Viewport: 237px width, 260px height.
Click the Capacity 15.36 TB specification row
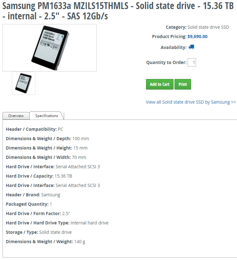(39, 176)
